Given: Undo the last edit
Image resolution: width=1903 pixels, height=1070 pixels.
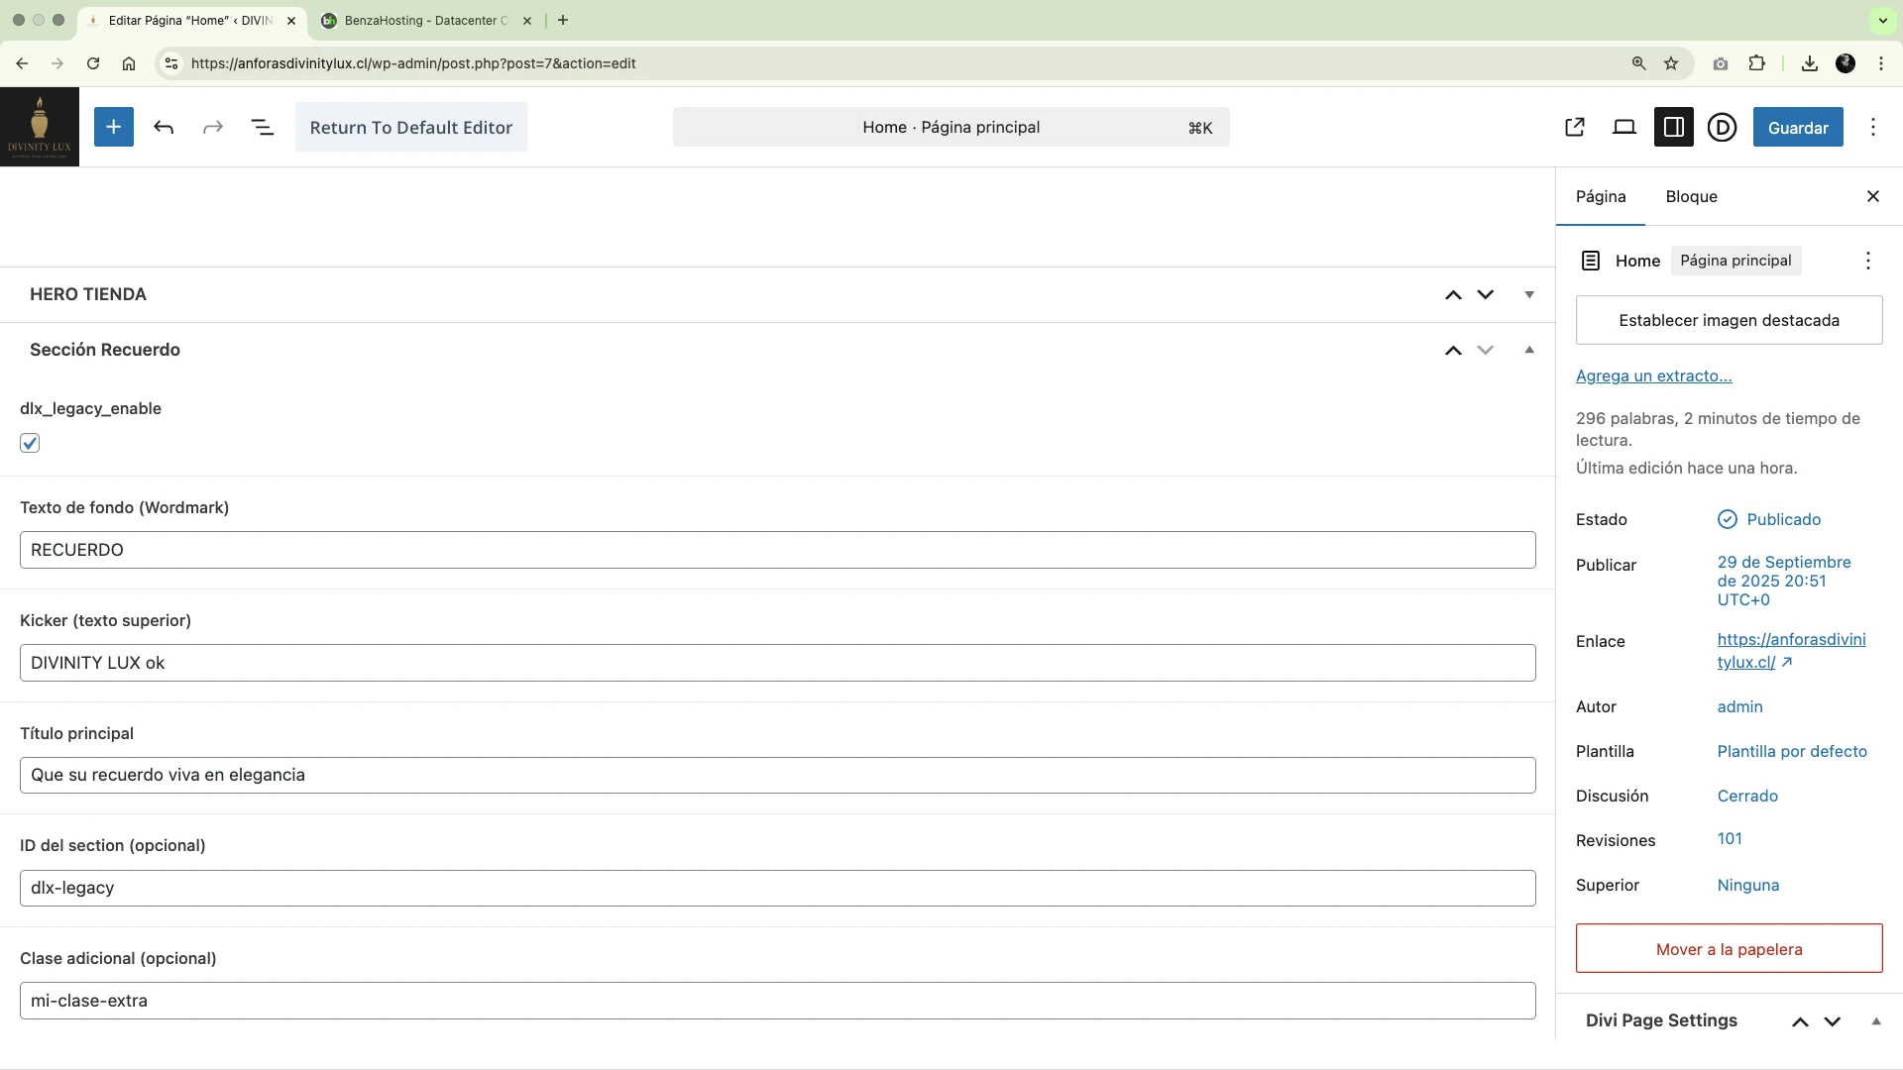Looking at the screenshot, I should click(164, 127).
